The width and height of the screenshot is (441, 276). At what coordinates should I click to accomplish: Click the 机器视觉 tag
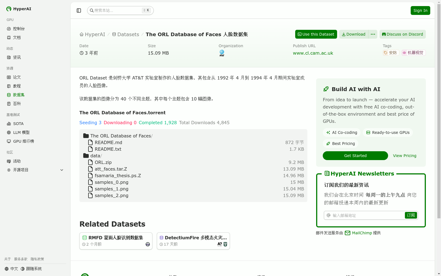(413, 53)
